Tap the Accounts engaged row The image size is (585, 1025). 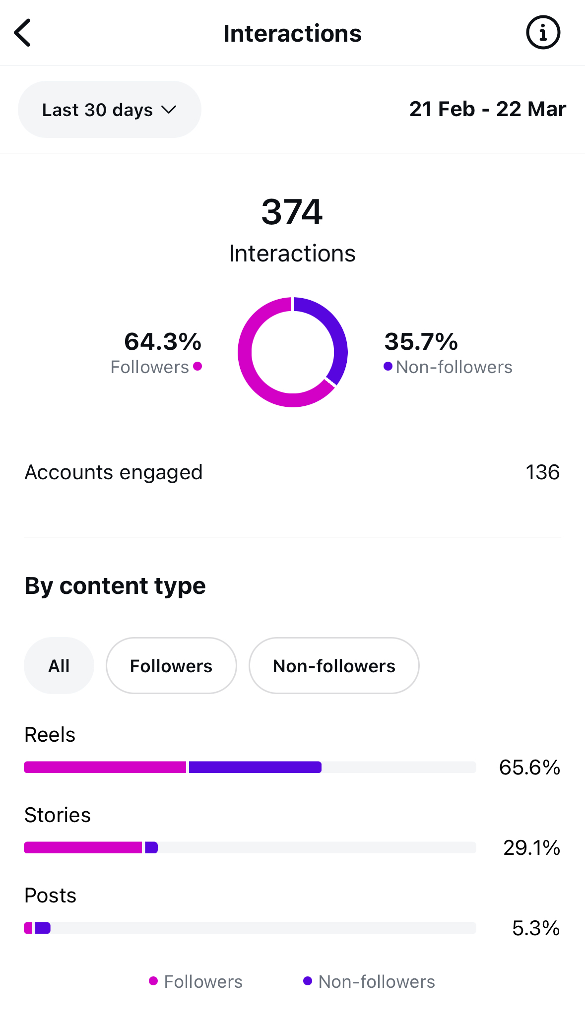tap(292, 472)
